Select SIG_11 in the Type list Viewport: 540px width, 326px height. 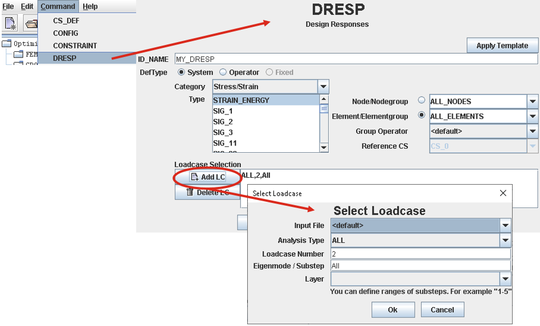(x=266, y=143)
